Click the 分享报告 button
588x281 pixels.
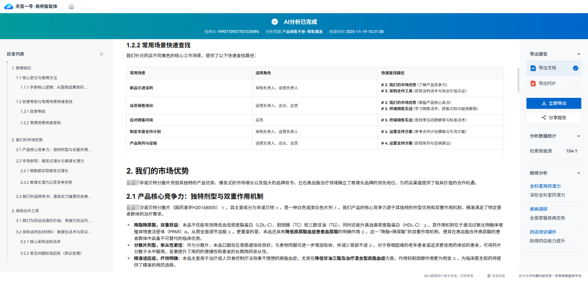click(554, 117)
